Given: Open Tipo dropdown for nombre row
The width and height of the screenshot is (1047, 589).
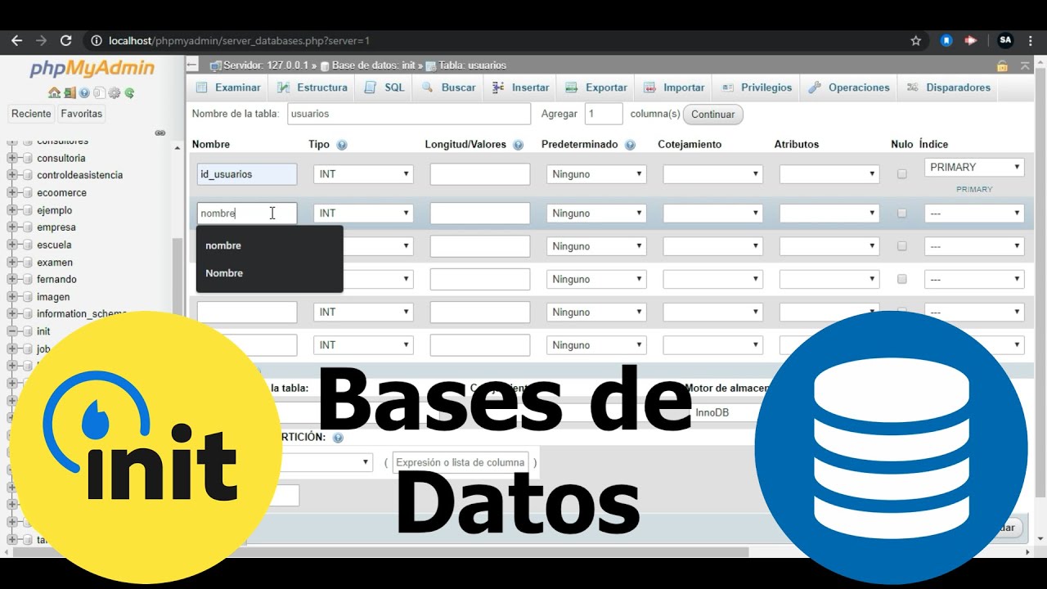Looking at the screenshot, I should click(x=363, y=214).
